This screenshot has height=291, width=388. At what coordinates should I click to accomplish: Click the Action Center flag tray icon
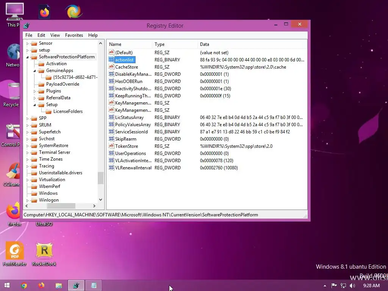[x=334, y=286]
